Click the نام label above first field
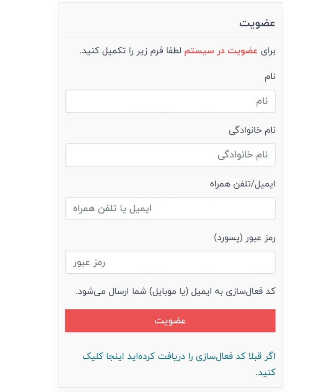Viewport: 327px width, 392px height. (x=270, y=77)
